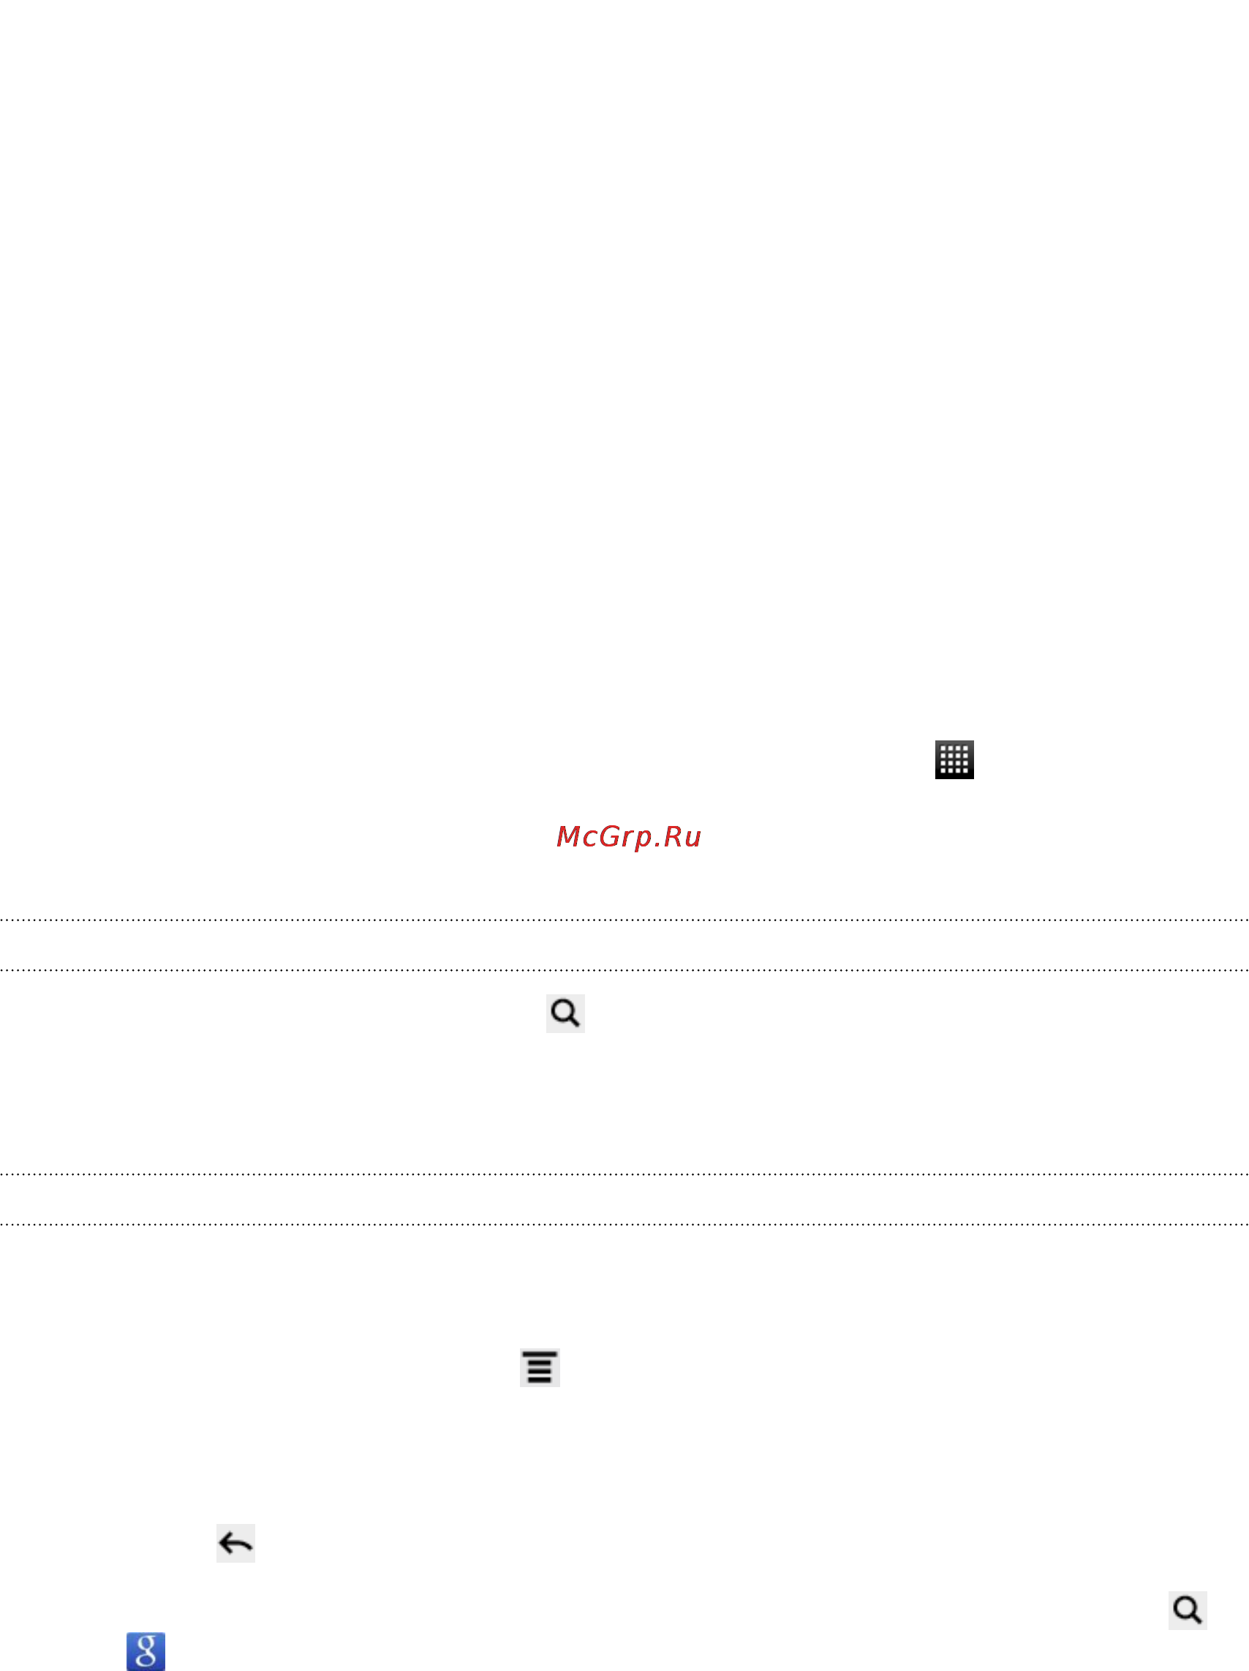Go back using the curved arrow icon

pyautogui.click(x=235, y=1543)
